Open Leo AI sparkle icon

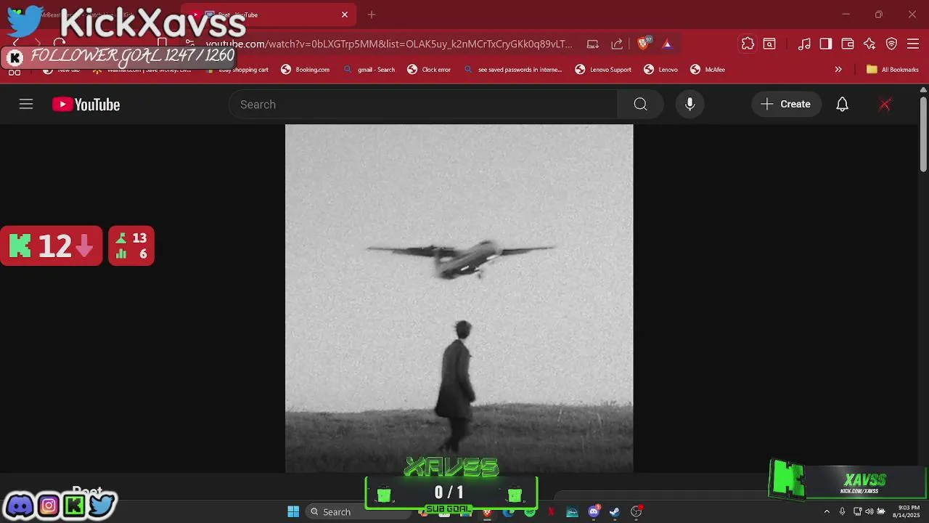pos(869,44)
